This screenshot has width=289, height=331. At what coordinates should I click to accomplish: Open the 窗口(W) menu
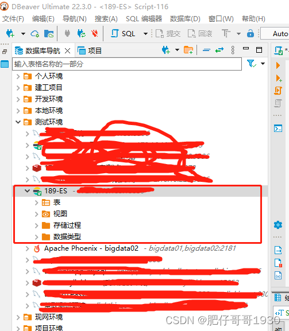(x=221, y=19)
